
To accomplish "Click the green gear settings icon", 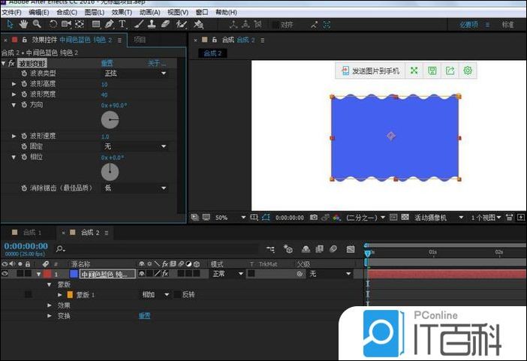I will [468, 71].
